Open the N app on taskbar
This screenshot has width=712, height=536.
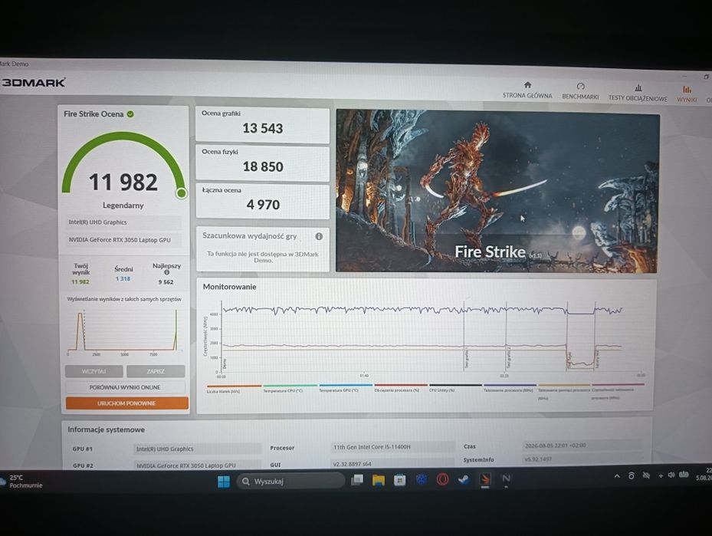(507, 478)
